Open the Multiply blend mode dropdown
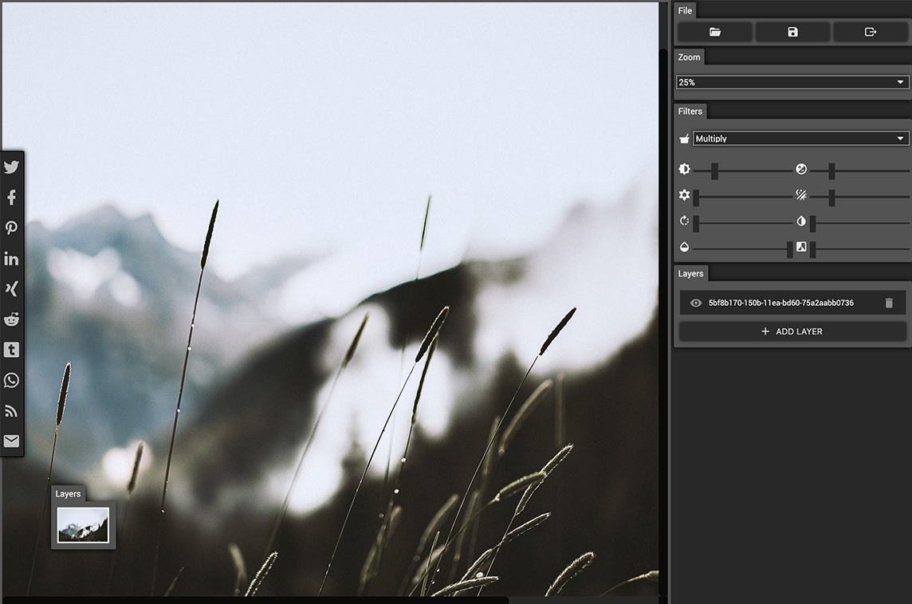912x604 pixels. 800,138
